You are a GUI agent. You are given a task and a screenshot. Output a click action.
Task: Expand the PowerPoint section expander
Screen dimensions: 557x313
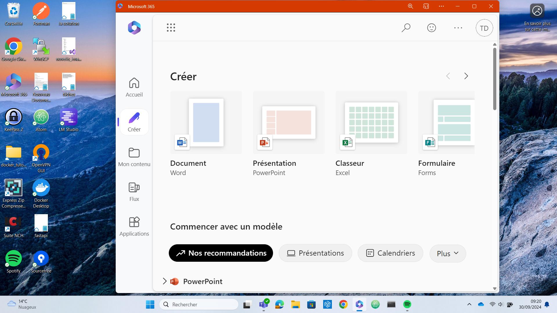tap(164, 281)
